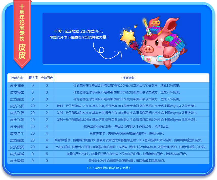Click the 魔法值 column header
Viewport: 217px width, 180px height.
pos(33,78)
